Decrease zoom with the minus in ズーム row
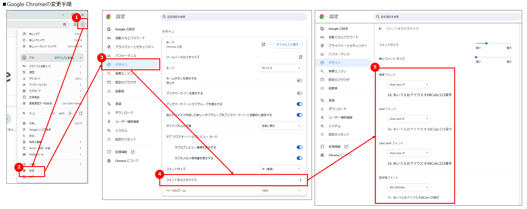 53,113
